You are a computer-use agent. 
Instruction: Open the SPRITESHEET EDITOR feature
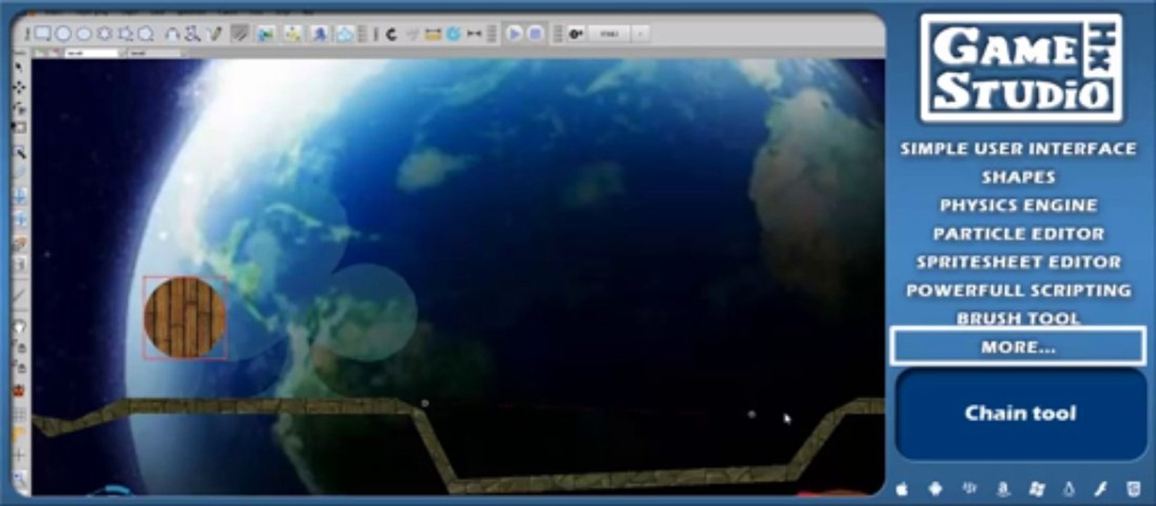pos(1018,261)
